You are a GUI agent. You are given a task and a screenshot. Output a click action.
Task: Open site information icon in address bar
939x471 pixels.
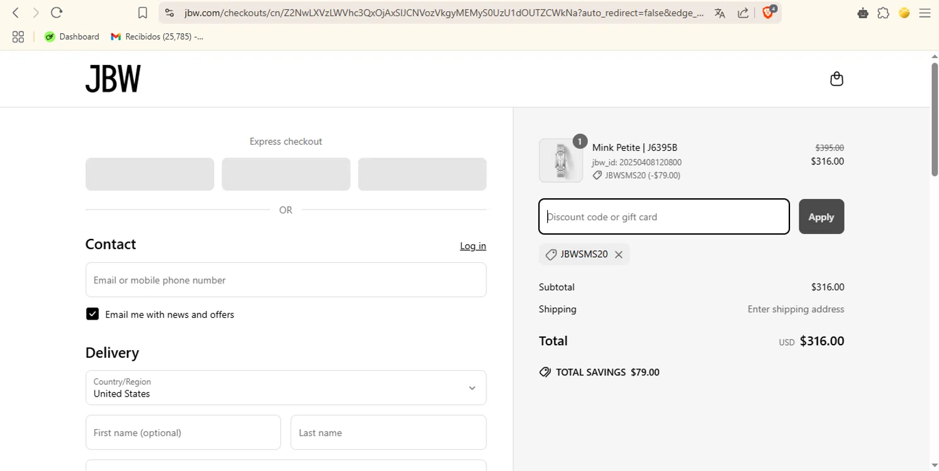coord(169,13)
